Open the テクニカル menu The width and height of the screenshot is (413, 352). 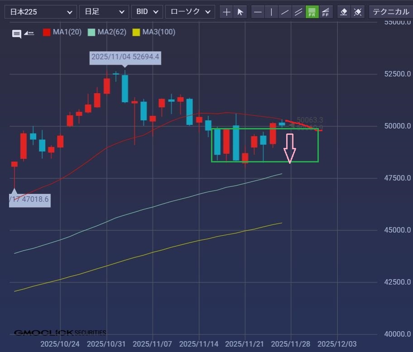click(x=390, y=12)
